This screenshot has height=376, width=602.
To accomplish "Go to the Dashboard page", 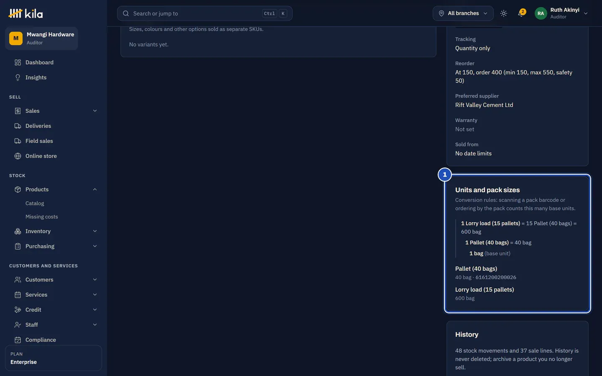I will click(x=54, y=62).
